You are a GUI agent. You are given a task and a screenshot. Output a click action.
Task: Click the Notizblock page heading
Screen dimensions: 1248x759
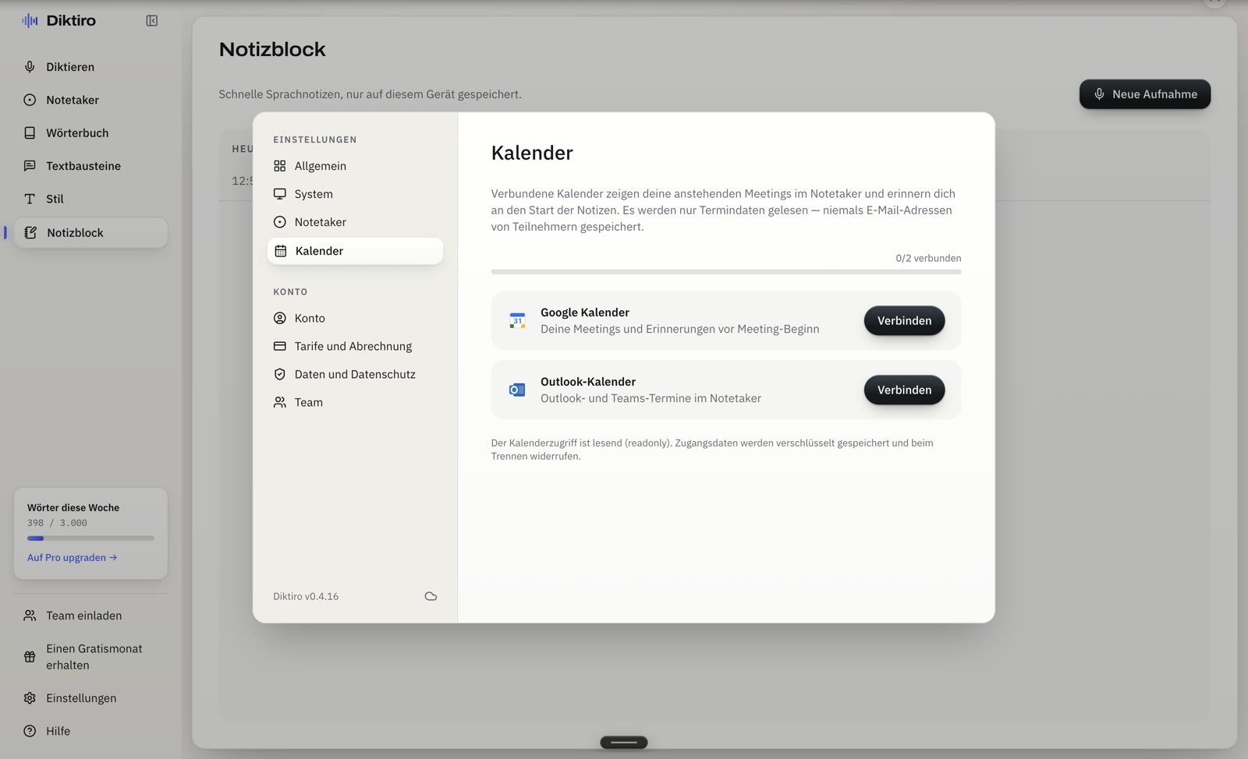click(272, 49)
